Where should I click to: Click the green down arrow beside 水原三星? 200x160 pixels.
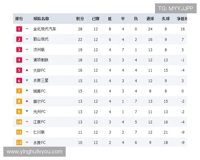27,81
